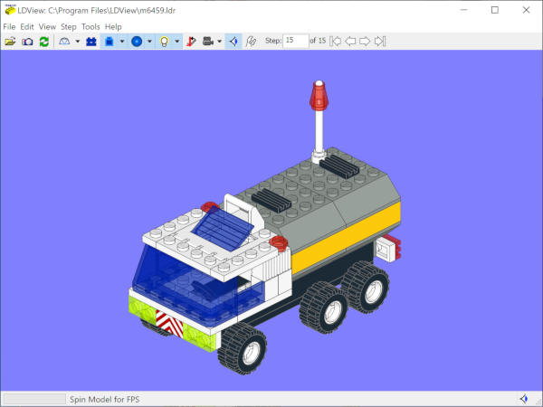Click the red flag toolbar icon
The height and width of the screenshot is (407, 543).
tap(191, 42)
